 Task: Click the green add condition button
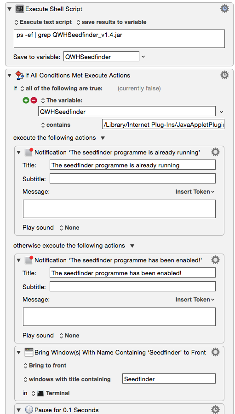[26, 101]
